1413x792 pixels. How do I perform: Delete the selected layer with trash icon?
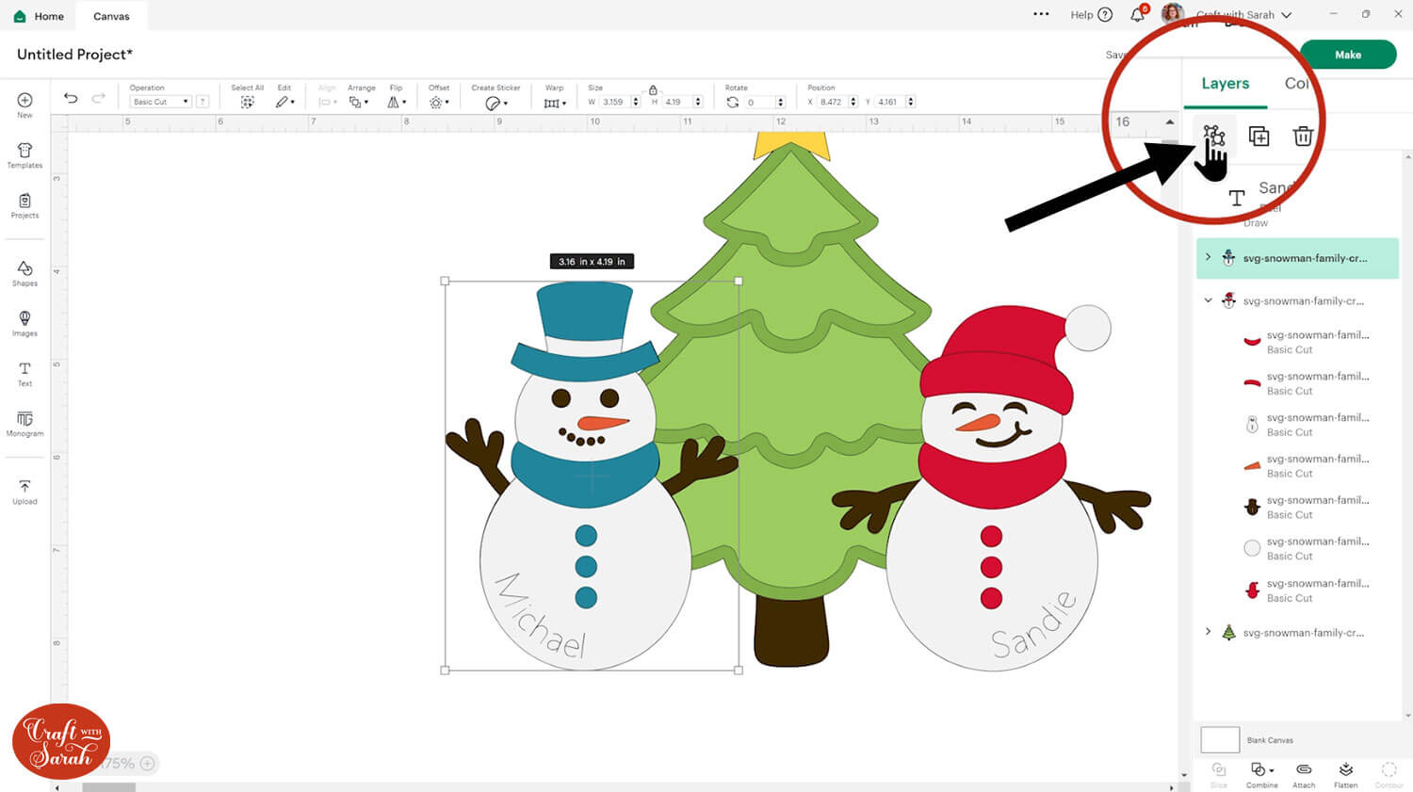tap(1303, 137)
